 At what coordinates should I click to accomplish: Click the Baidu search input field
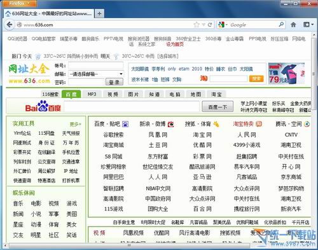tap(132, 106)
